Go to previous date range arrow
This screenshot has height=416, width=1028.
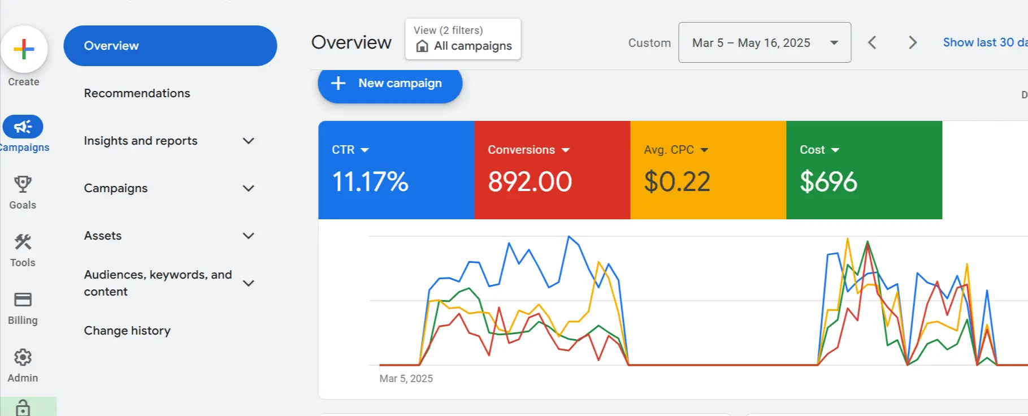(x=872, y=42)
